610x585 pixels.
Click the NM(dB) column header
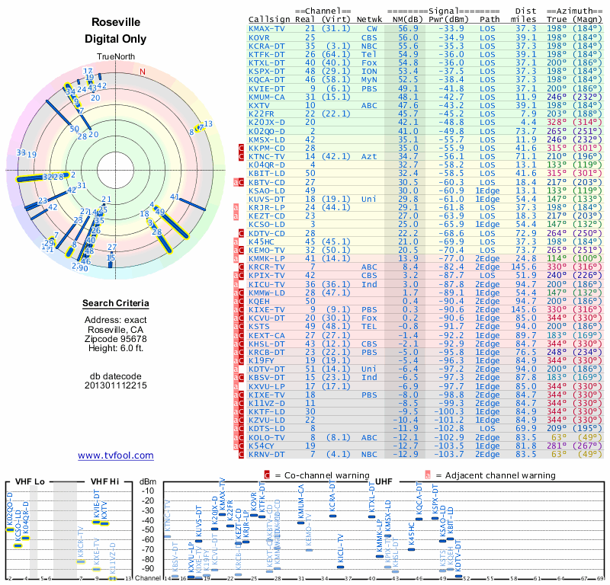click(x=405, y=19)
